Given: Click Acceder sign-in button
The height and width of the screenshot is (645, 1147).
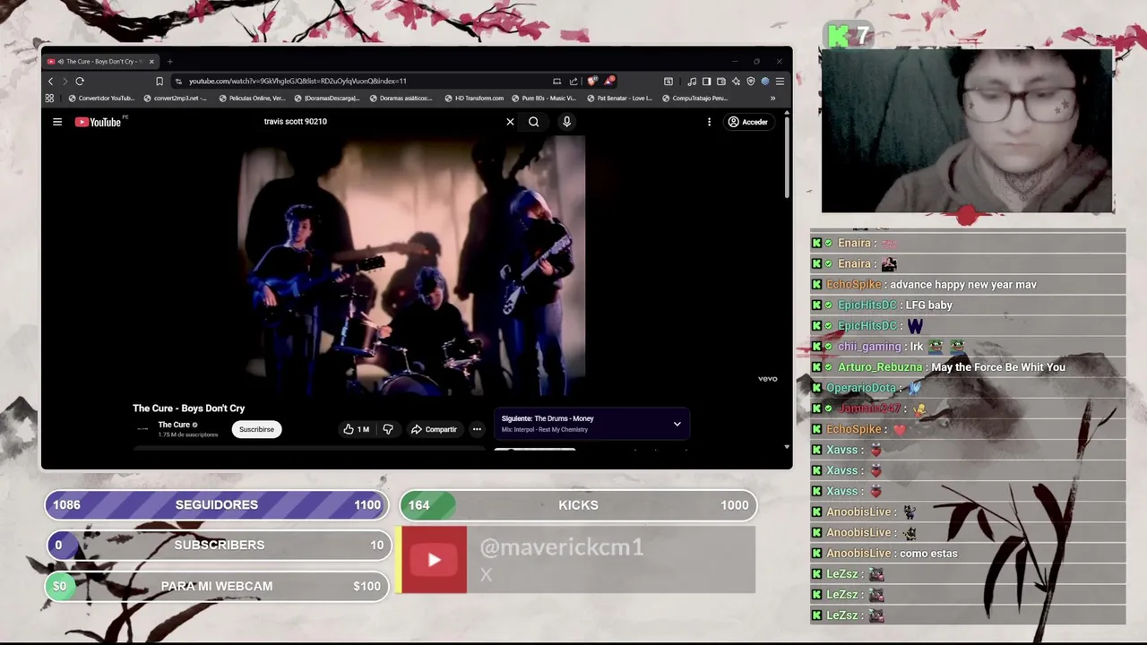Looking at the screenshot, I should 748,122.
